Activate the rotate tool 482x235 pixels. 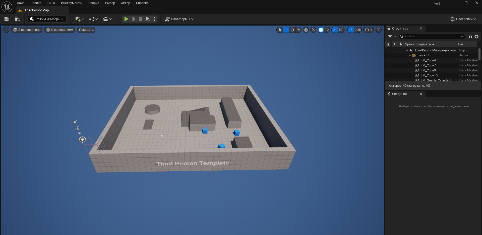pyautogui.click(x=292, y=30)
